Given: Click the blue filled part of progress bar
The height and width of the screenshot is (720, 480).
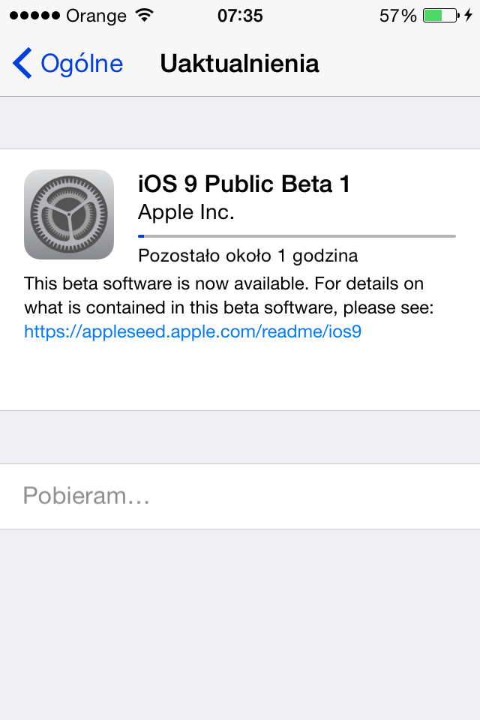Looking at the screenshot, I should click(x=141, y=236).
